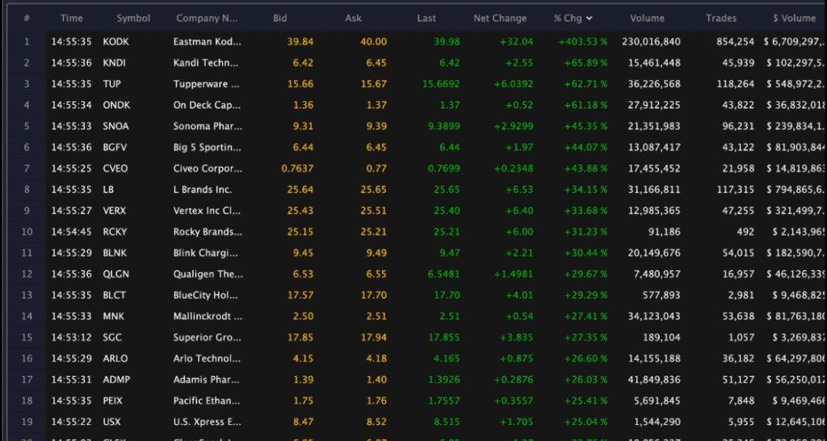The height and width of the screenshot is (441, 827).
Task: Click the $ Volume column header
Action: [x=795, y=19]
